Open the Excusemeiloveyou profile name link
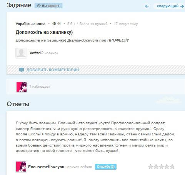The height and width of the screenshot is (175, 185). (x=46, y=167)
